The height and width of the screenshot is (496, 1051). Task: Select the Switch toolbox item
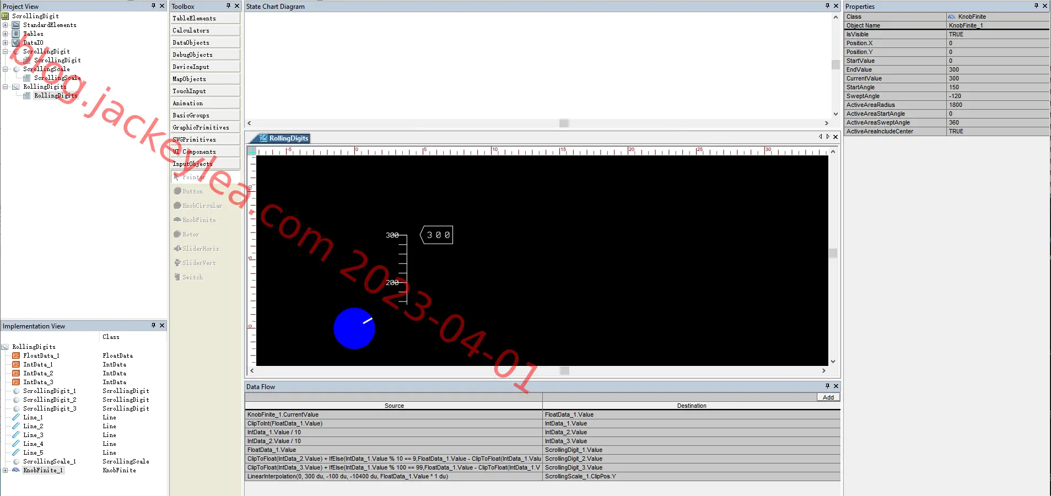pyautogui.click(x=192, y=277)
